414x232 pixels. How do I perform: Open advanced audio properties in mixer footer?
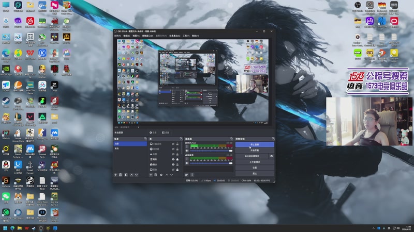pos(186,175)
